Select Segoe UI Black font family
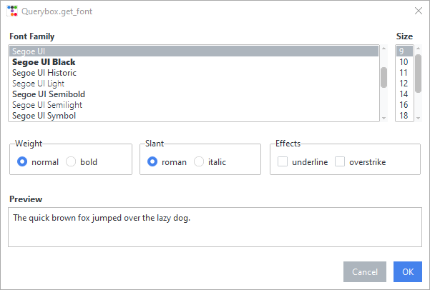The width and height of the screenshot is (430, 290). (x=194, y=62)
